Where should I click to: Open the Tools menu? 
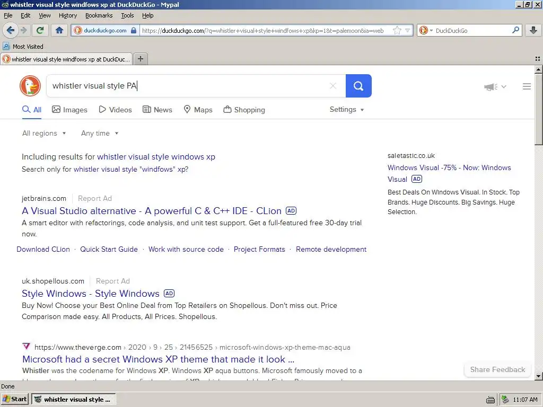(x=127, y=15)
